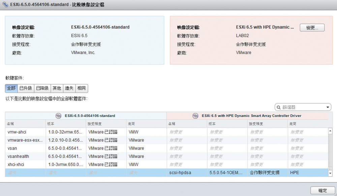Viewport: 337px width, 196px height.
Task: Focus the 篩選器 filter input field
Action: [x=303, y=107]
